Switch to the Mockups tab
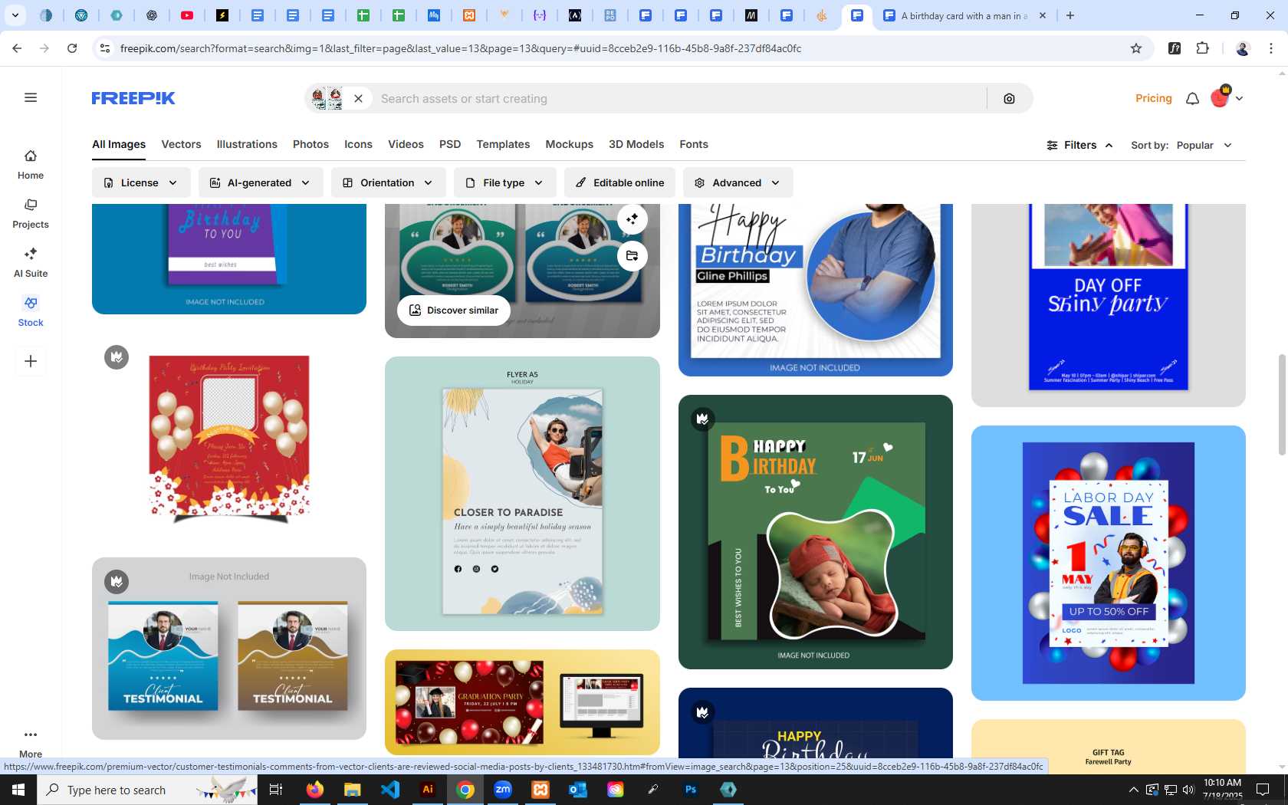The width and height of the screenshot is (1288, 805). point(569,144)
